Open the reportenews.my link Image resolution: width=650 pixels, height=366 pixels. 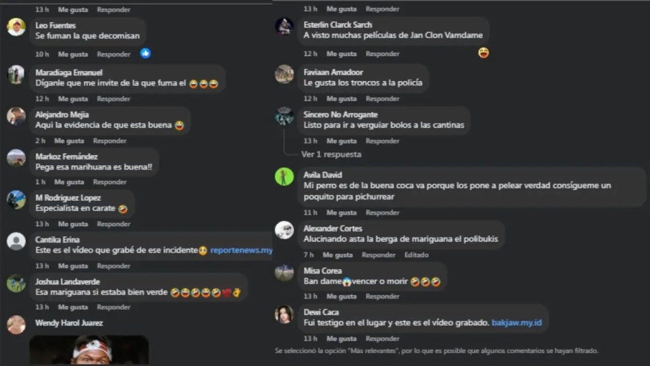[x=241, y=250]
